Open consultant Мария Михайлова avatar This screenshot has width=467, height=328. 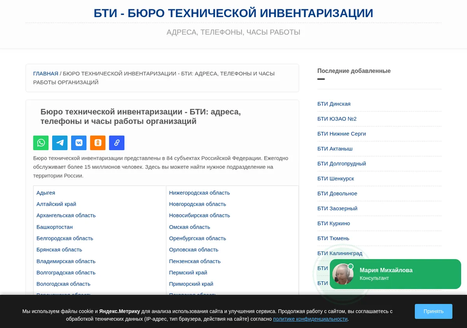pyautogui.click(x=343, y=274)
